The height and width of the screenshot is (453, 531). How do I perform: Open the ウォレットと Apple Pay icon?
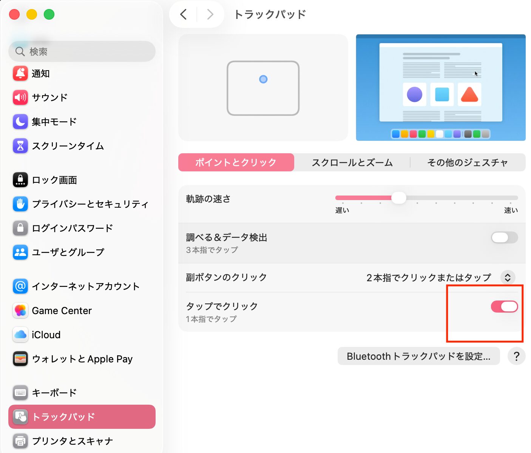pyautogui.click(x=20, y=359)
